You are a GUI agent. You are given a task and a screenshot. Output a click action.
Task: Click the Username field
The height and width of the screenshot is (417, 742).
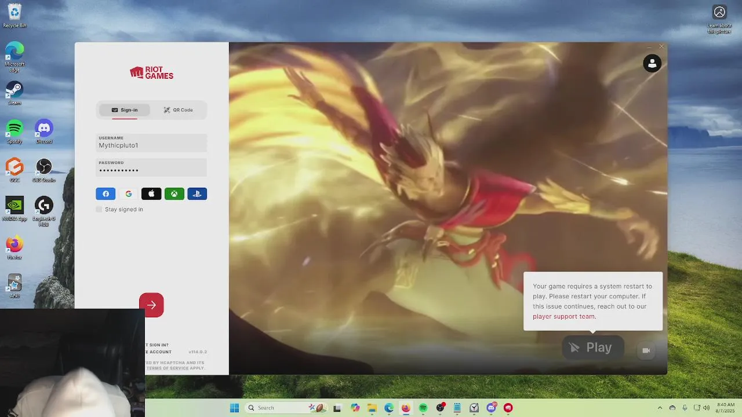click(x=151, y=143)
